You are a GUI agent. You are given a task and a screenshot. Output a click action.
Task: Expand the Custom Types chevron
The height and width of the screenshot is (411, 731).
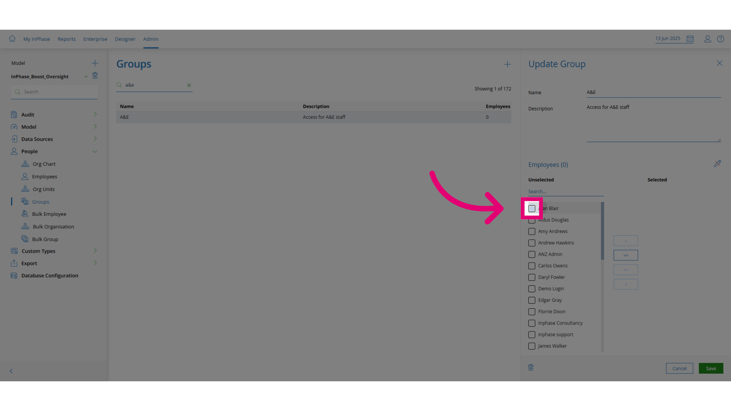(x=95, y=251)
